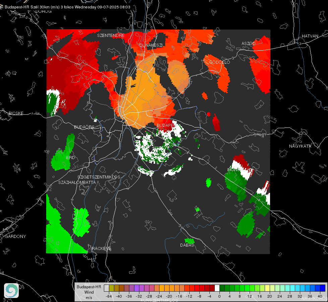This screenshot has height=302, width=328.
Task: Click the -8 legend scale value
Action: click(199, 296)
